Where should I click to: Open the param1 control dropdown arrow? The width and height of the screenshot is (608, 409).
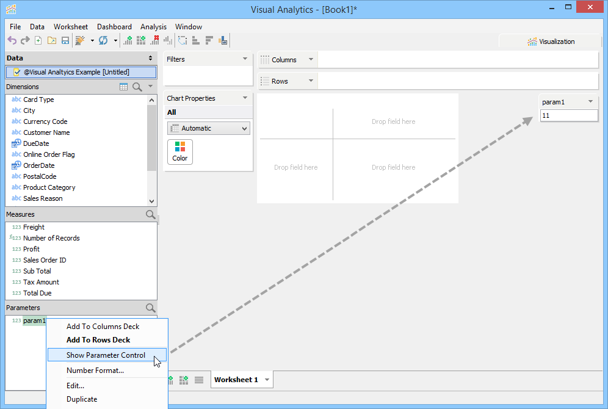coord(590,101)
